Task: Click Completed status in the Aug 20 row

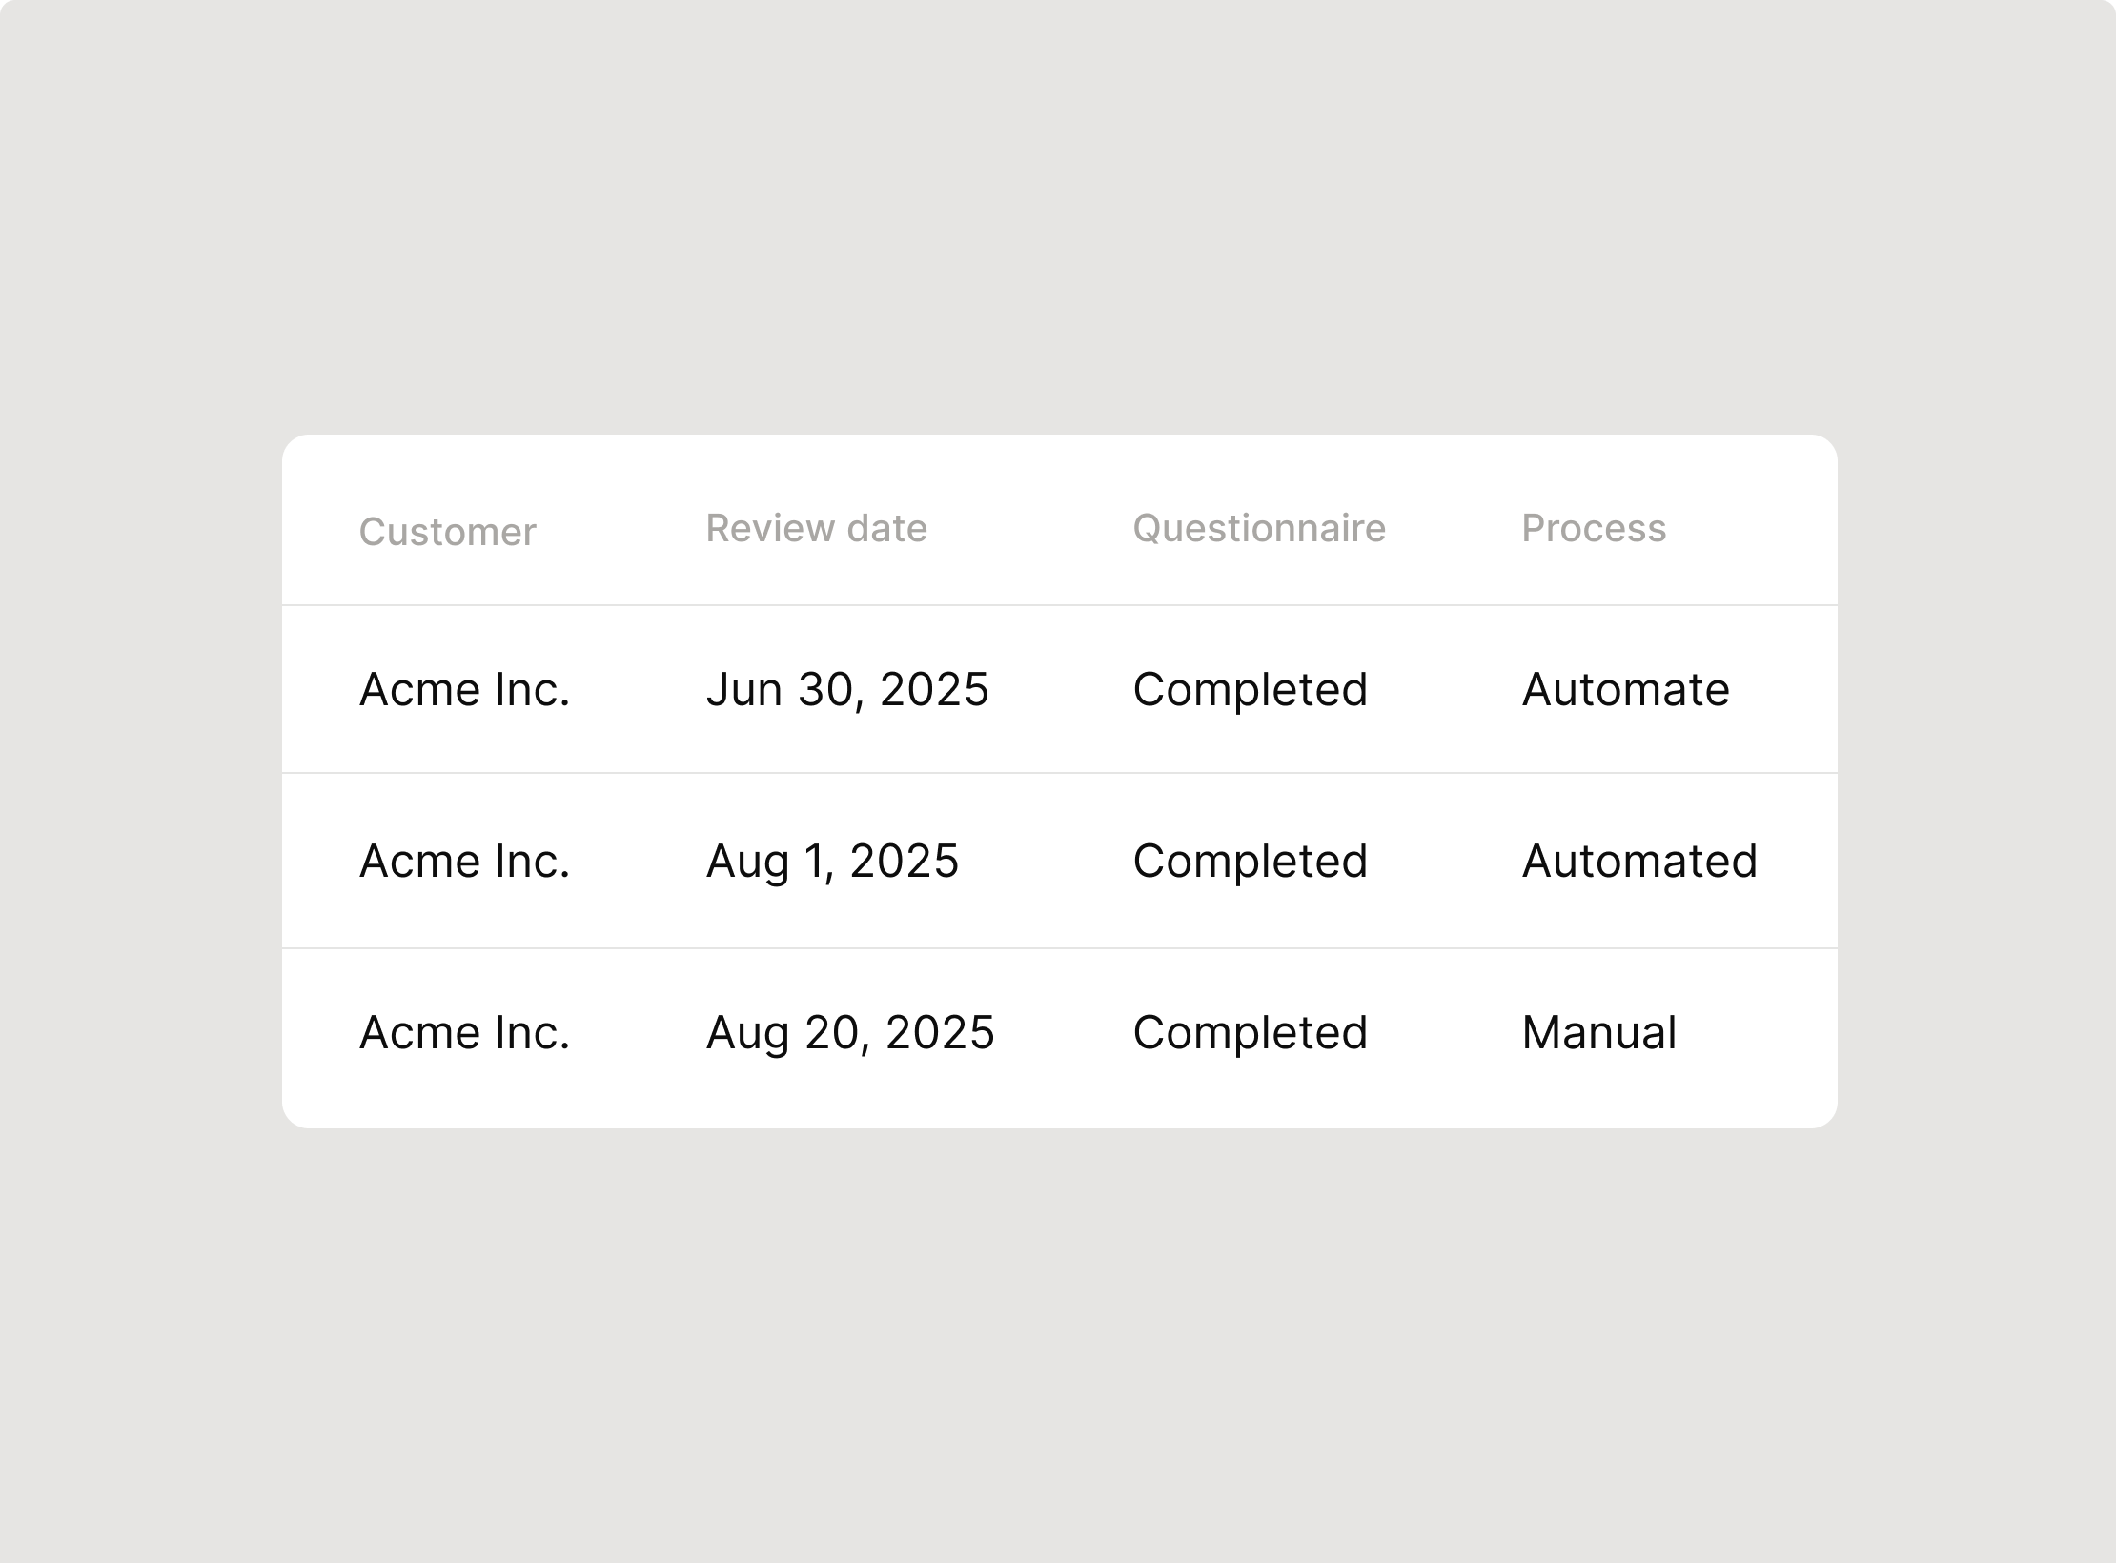Action: (x=1250, y=1032)
